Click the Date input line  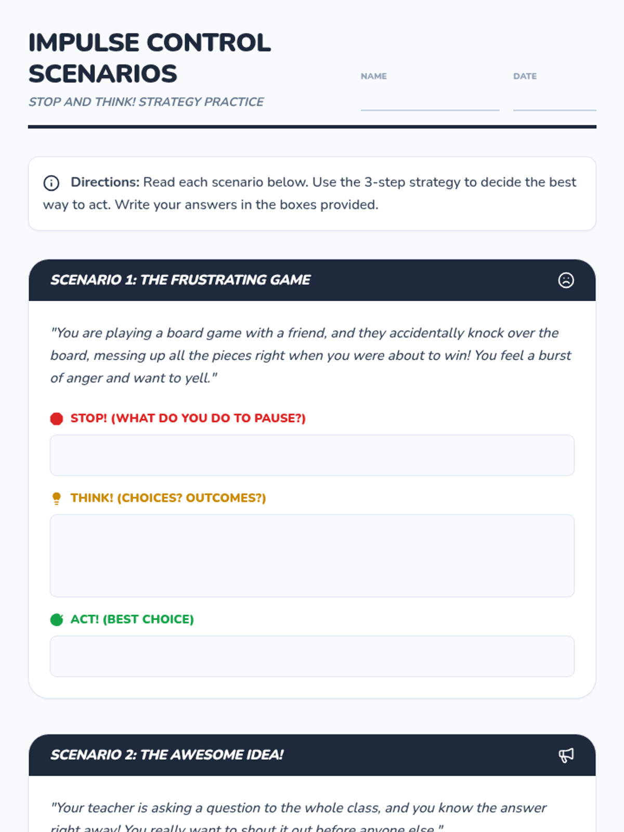coord(554,101)
